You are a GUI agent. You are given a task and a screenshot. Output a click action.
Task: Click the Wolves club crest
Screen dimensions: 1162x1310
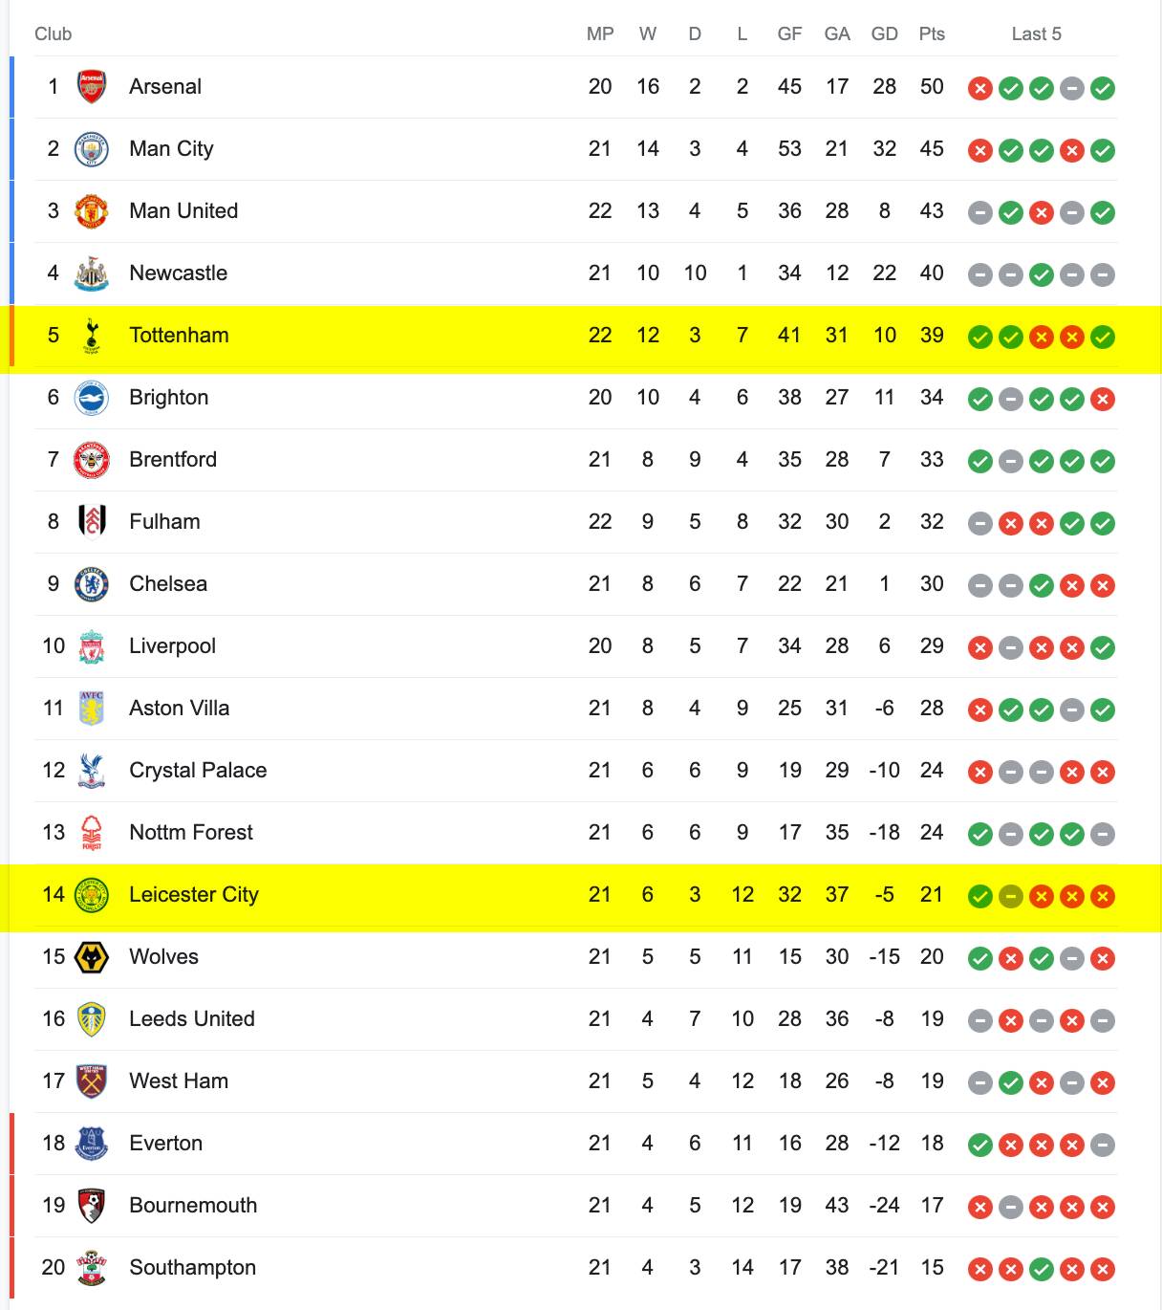click(x=92, y=957)
